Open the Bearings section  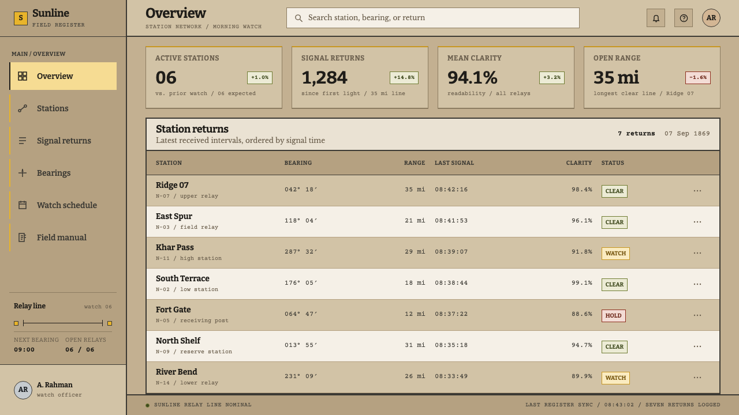(63, 173)
